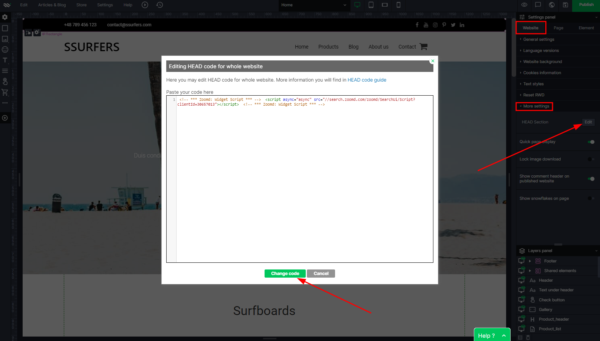Image resolution: width=600 pixels, height=341 pixels.
Task: Select the Product_header layer row
Action: [558, 319]
